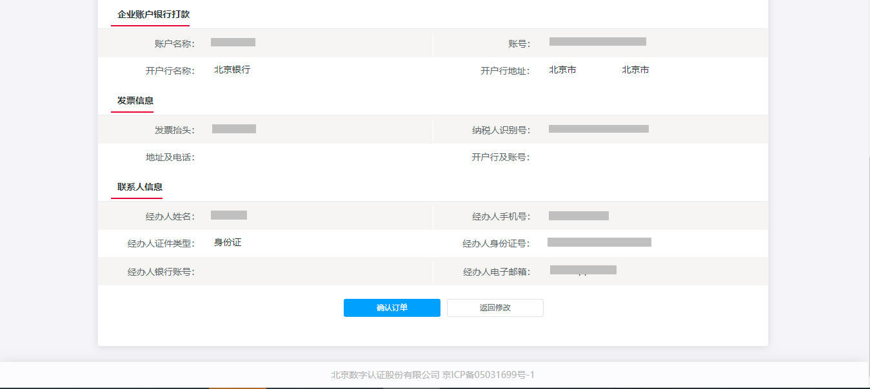Click the 开户行及账号 field label
Screen dimensions: 870x389
click(x=500, y=157)
